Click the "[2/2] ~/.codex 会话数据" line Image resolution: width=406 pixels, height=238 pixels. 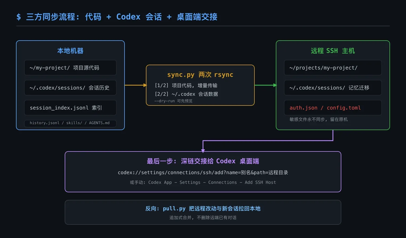pyautogui.click(x=186, y=94)
